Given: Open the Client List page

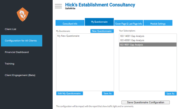Looking at the screenshot, I should click(x=10, y=29).
